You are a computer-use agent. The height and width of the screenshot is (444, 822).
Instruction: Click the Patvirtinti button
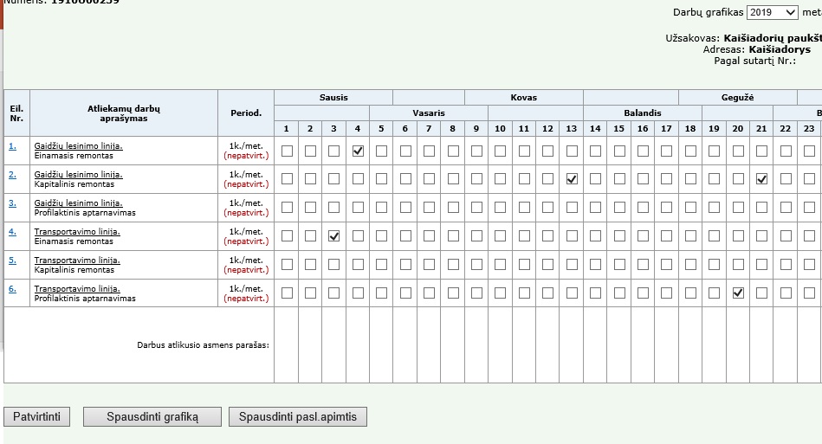tap(36, 417)
